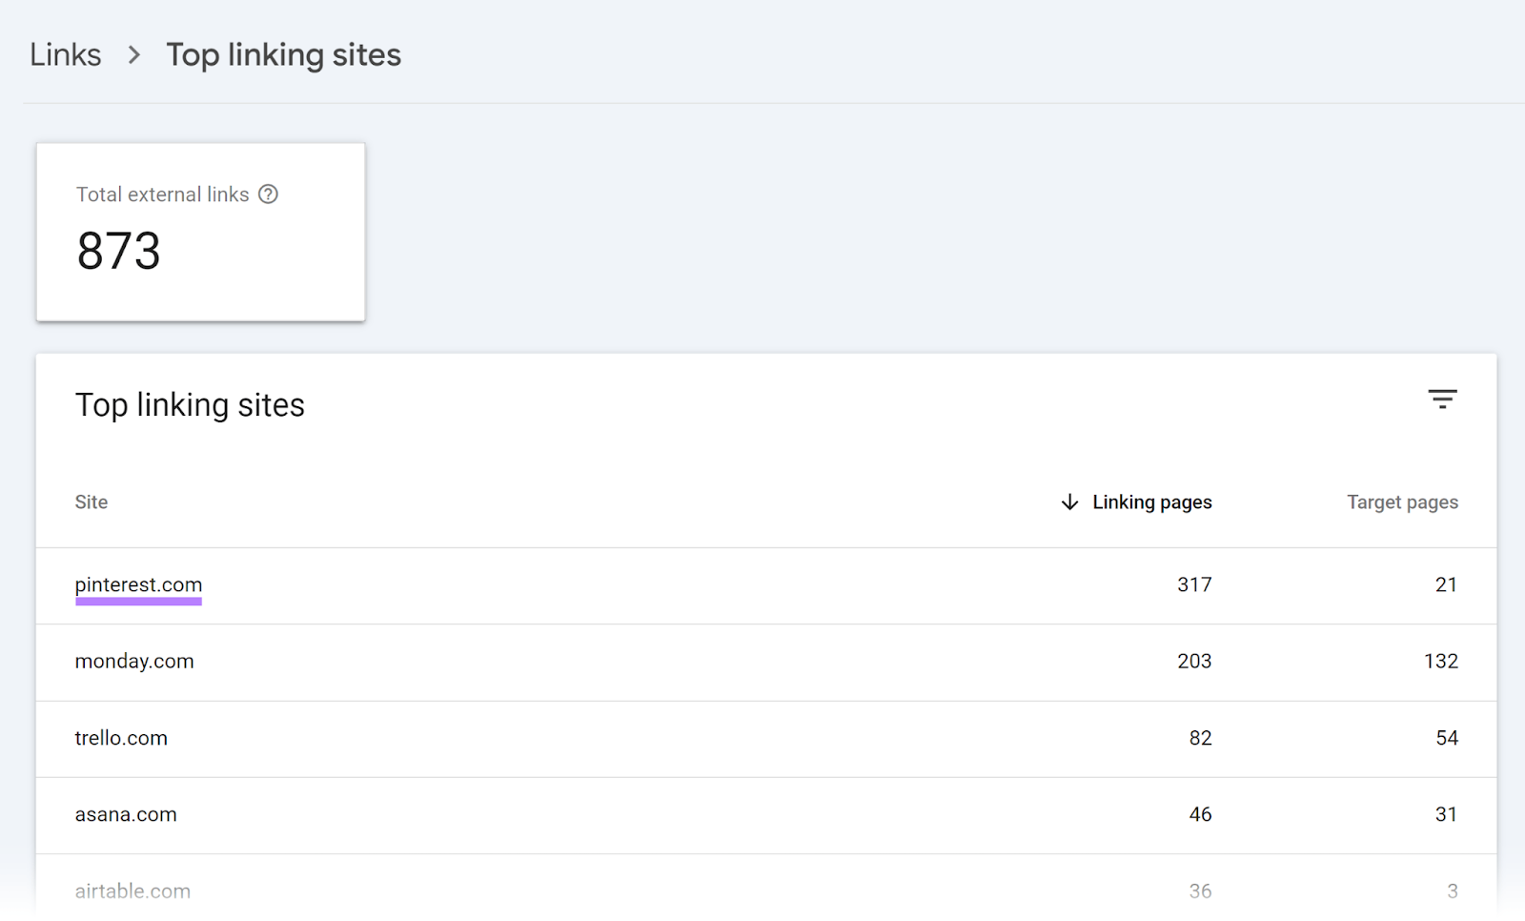Open the monday.com row
This screenshot has width=1525, height=921.
click(766, 662)
